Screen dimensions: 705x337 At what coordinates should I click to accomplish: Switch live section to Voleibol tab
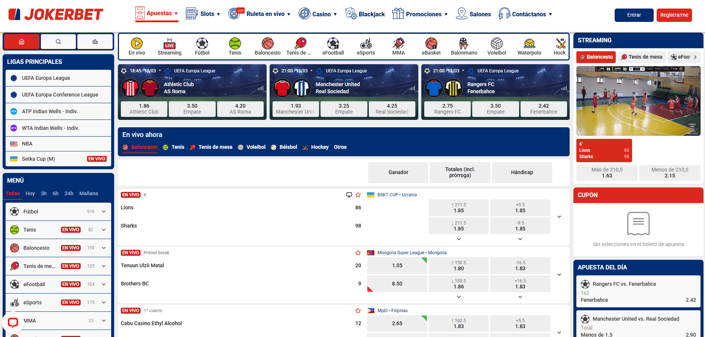pyautogui.click(x=252, y=147)
